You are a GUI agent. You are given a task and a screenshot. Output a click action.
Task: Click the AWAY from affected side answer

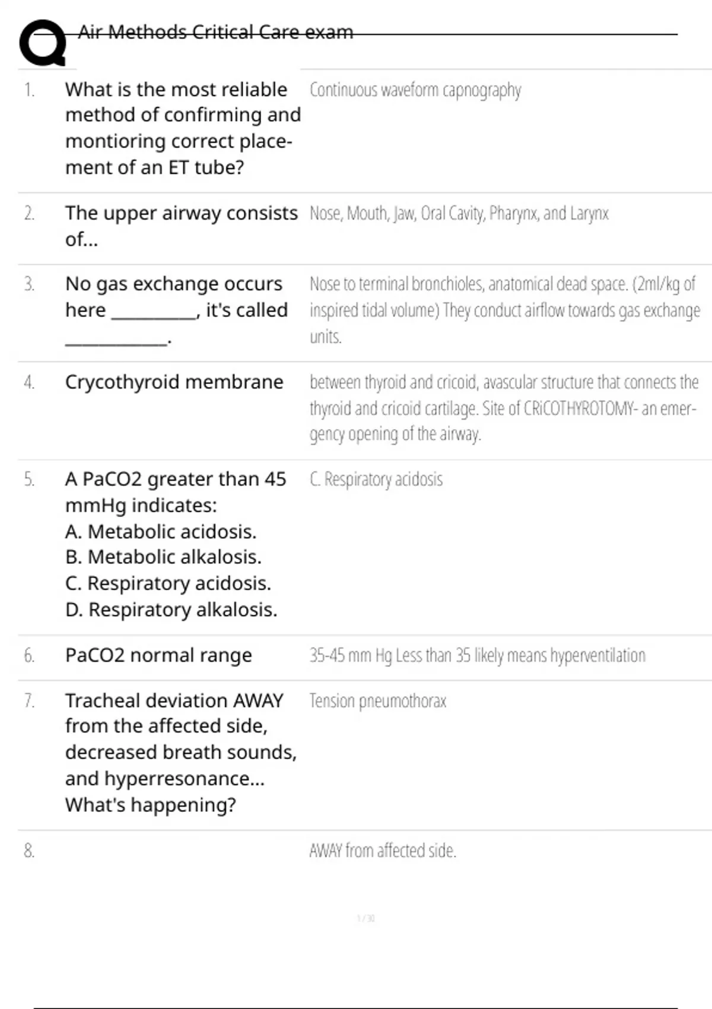click(383, 851)
